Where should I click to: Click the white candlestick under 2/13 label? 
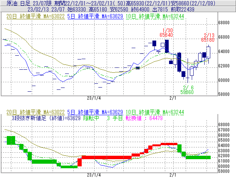208,53
